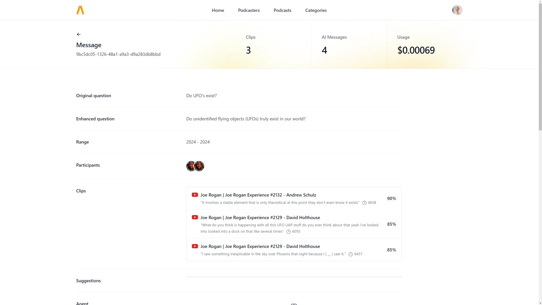Click the first participant avatar

[x=190, y=166]
